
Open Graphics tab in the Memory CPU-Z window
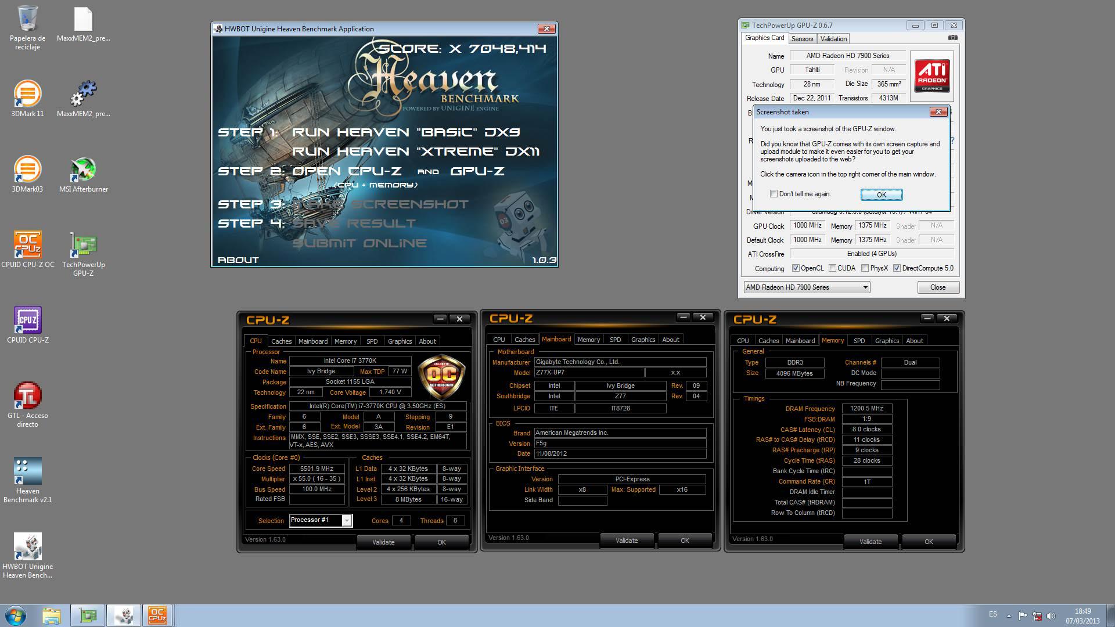point(887,341)
